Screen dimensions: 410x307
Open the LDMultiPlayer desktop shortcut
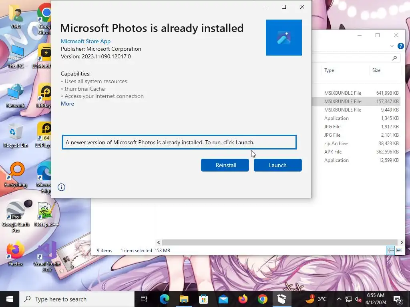[42, 56]
